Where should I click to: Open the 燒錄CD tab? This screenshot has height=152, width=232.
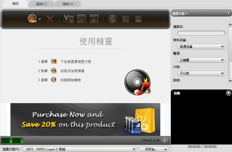point(68,4)
